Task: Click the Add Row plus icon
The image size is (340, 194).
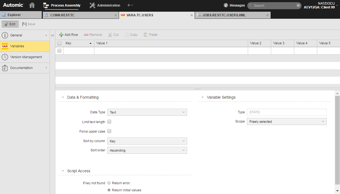Action: pyautogui.click(x=62, y=35)
